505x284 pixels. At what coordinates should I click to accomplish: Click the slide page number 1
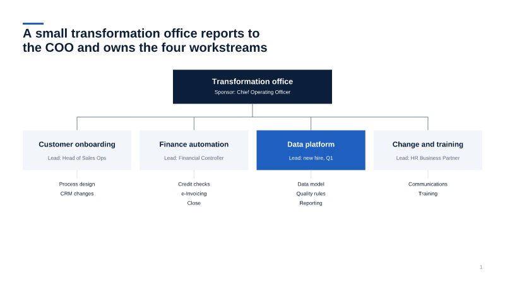[481, 267]
